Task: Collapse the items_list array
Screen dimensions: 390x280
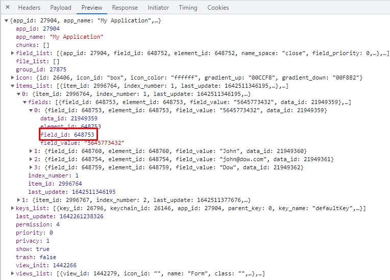Action: (12, 86)
